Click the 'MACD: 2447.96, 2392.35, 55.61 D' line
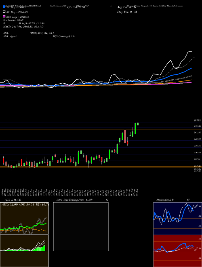 [x=23, y=27]
